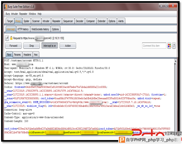Click the Burp Suite title bar logo
The width and height of the screenshot is (183, 145).
(x=5, y=7)
